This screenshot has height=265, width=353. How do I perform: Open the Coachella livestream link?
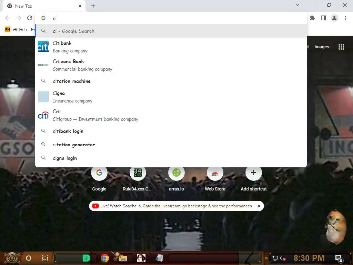tap(197, 206)
